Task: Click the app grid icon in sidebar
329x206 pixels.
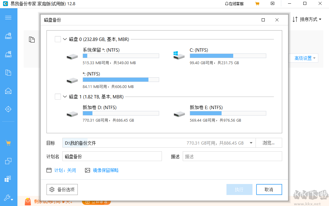Action: click(x=8, y=178)
